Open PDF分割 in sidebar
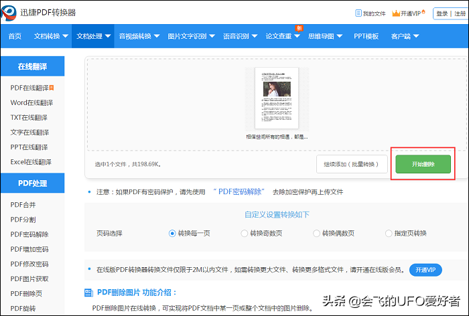 click(x=23, y=220)
